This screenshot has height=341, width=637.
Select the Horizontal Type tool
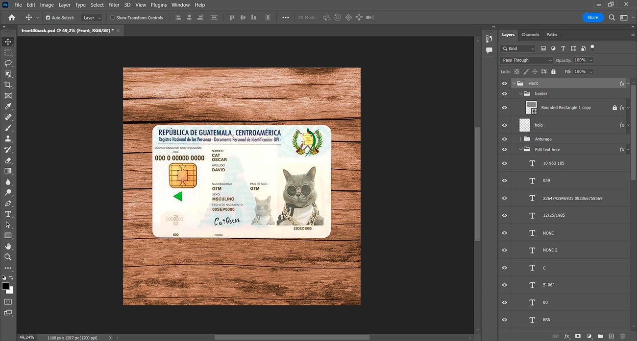click(x=8, y=214)
